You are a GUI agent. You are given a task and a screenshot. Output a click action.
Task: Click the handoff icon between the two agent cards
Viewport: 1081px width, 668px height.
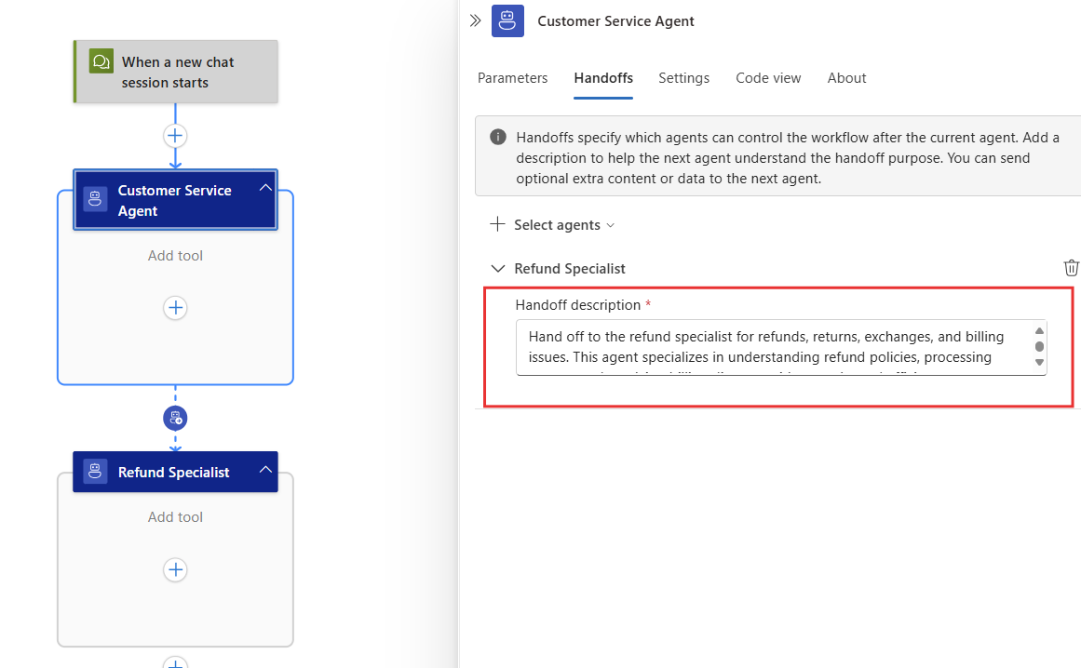click(x=175, y=418)
